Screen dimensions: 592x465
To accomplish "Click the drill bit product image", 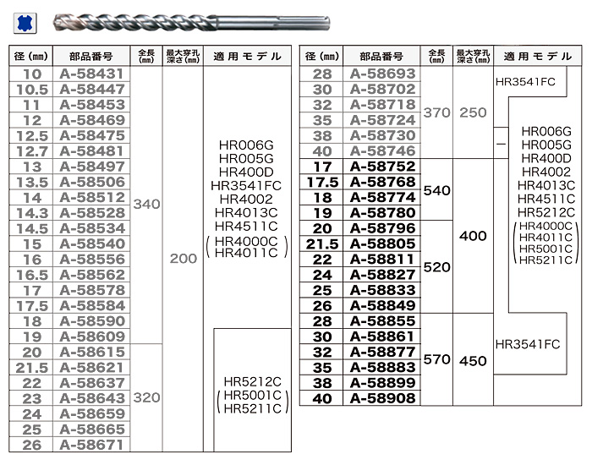I will [191, 22].
